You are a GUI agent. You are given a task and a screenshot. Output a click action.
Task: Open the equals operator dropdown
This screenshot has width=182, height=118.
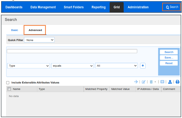click(x=72, y=66)
